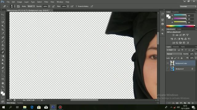Toggle the brush panel button in options bar
Viewport: 197px width, 110px height.
(18, 6)
